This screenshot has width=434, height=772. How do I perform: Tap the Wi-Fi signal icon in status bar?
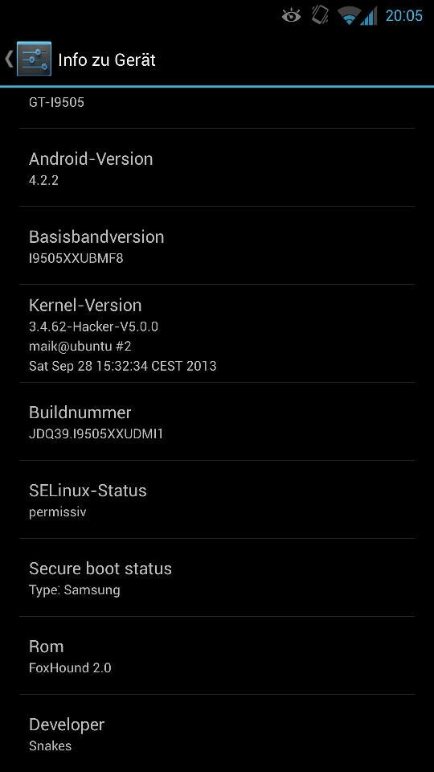coord(350,16)
